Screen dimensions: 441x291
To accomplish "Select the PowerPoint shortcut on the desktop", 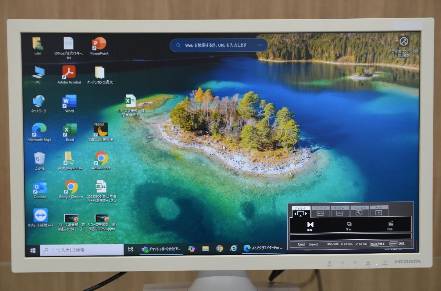I will (x=99, y=46).
